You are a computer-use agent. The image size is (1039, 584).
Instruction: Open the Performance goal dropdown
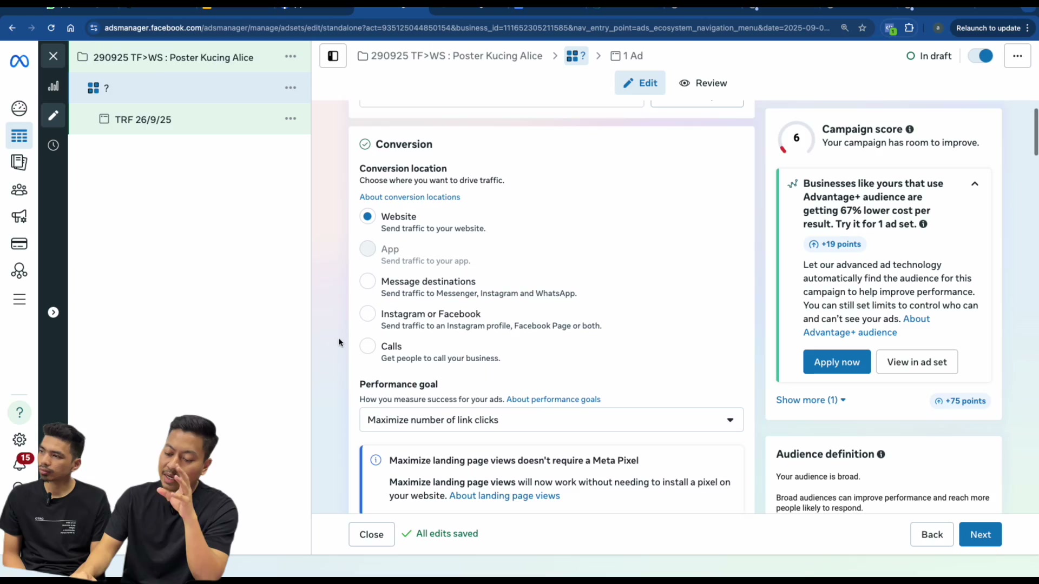point(551,420)
